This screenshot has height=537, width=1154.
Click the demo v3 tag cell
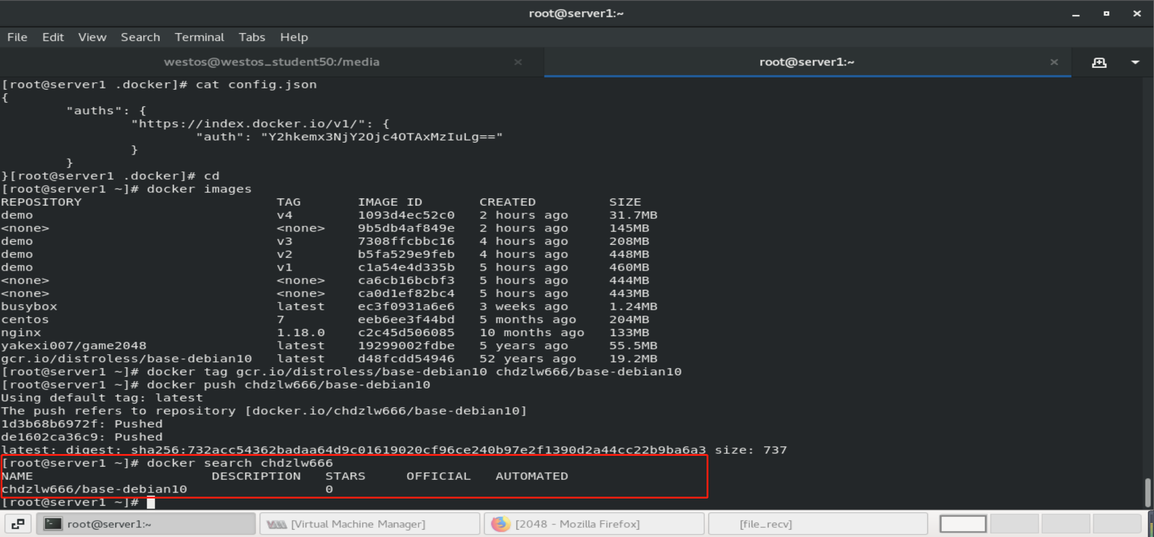[284, 242]
